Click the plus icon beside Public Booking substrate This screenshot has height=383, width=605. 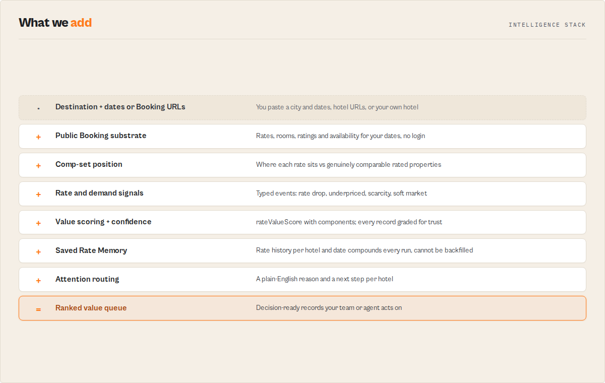38,137
